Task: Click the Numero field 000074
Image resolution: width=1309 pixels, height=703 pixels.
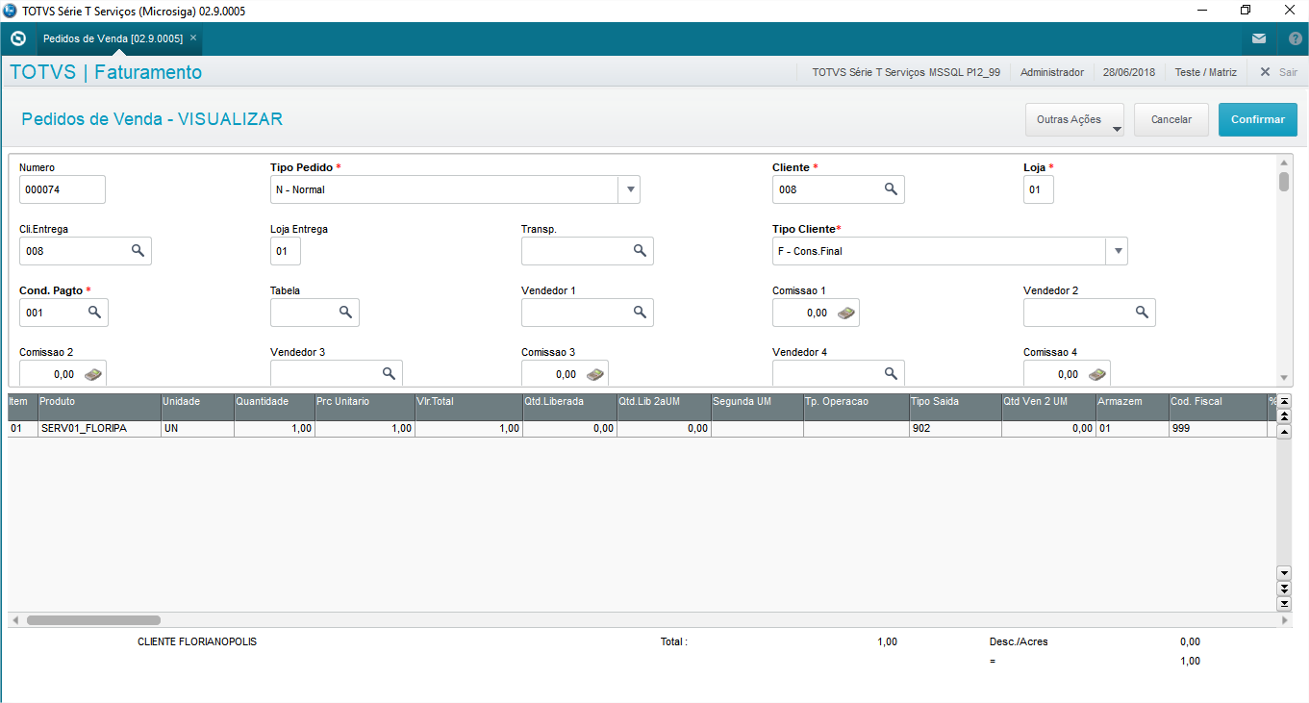Action: point(63,189)
